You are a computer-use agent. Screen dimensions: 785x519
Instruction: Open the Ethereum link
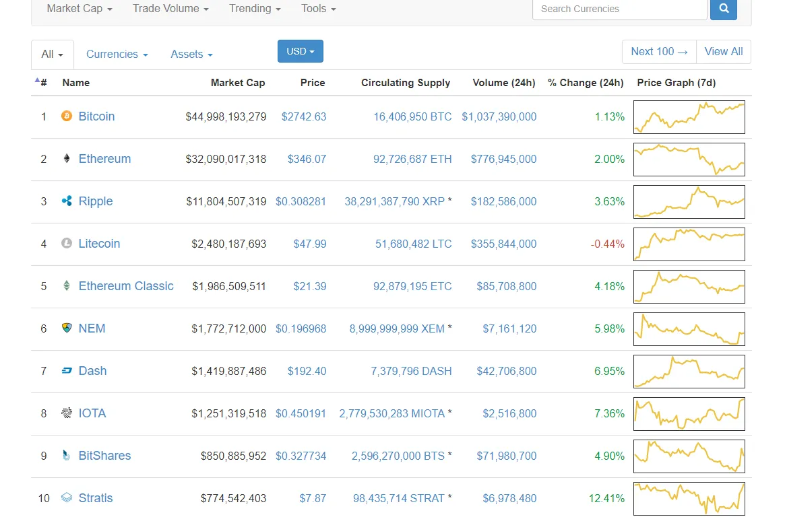click(x=104, y=158)
